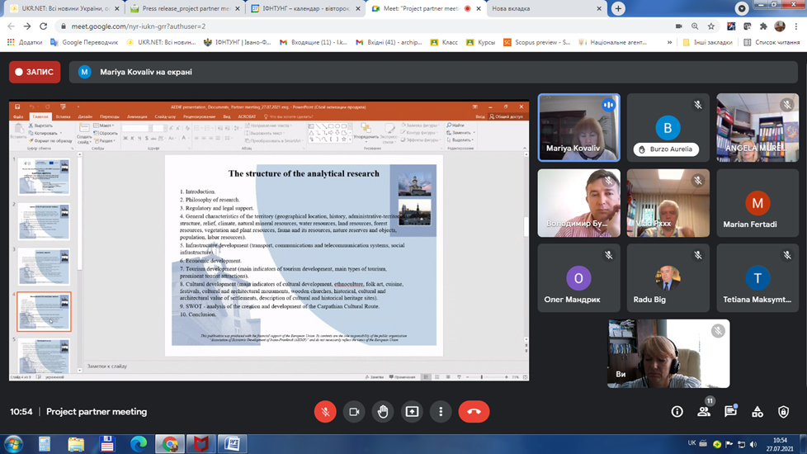The height and width of the screenshot is (454, 807).
Task: Switch to the Нова вкладка tab
Action: tap(545, 8)
